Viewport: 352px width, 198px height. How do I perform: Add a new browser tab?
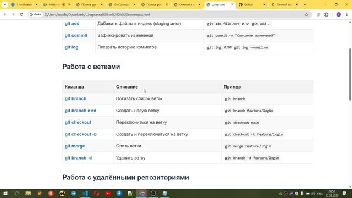(305, 4)
